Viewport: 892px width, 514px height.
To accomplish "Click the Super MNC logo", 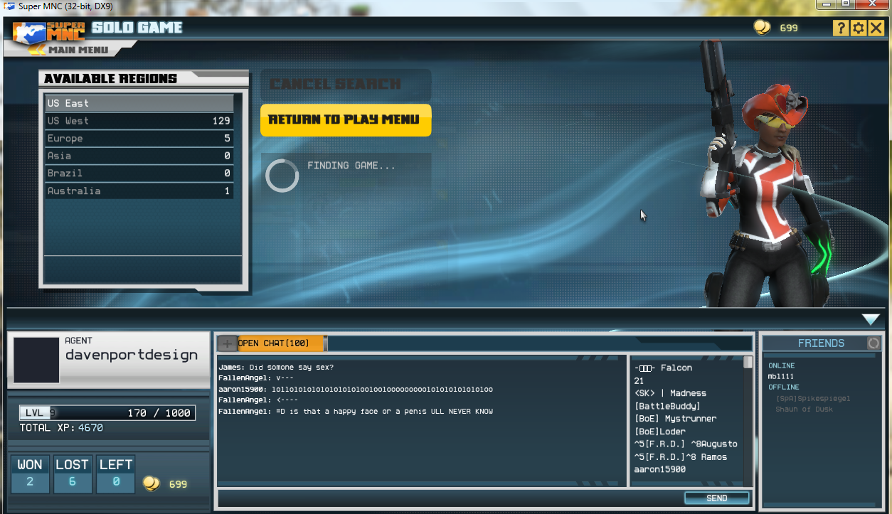I will pos(49,31).
